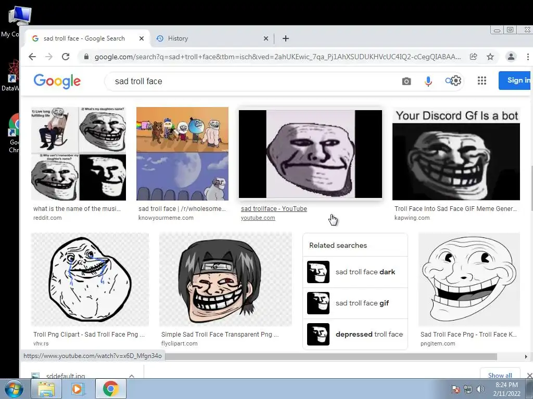Share this page using the share icon
The width and height of the screenshot is (533, 399).
point(473,57)
